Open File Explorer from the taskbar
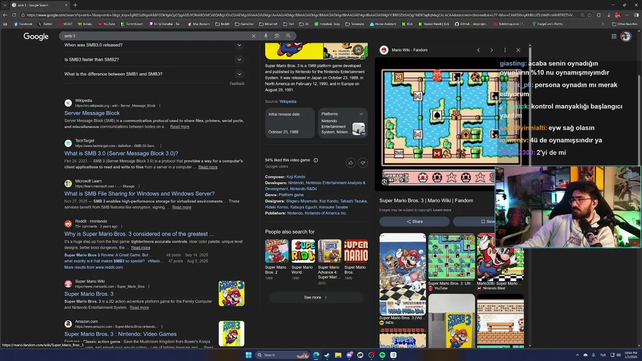Image resolution: width=642 pixels, height=361 pixels. coord(338,355)
